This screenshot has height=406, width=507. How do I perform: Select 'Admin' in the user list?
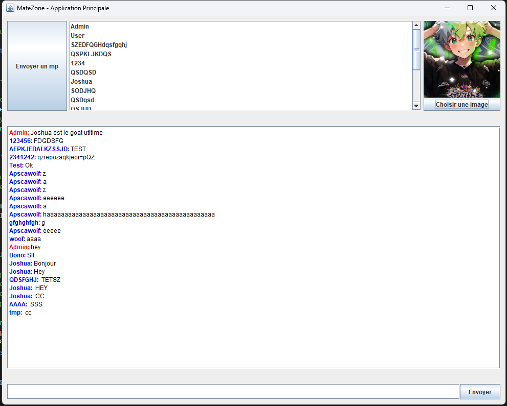coord(80,27)
